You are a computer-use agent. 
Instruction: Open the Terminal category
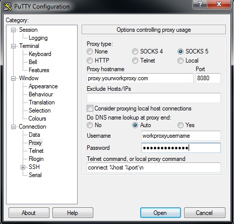[x=29, y=46]
